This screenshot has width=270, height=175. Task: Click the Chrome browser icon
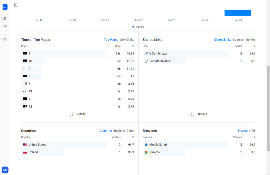146,152
